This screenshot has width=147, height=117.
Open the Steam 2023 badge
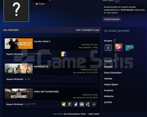coord(119,47)
